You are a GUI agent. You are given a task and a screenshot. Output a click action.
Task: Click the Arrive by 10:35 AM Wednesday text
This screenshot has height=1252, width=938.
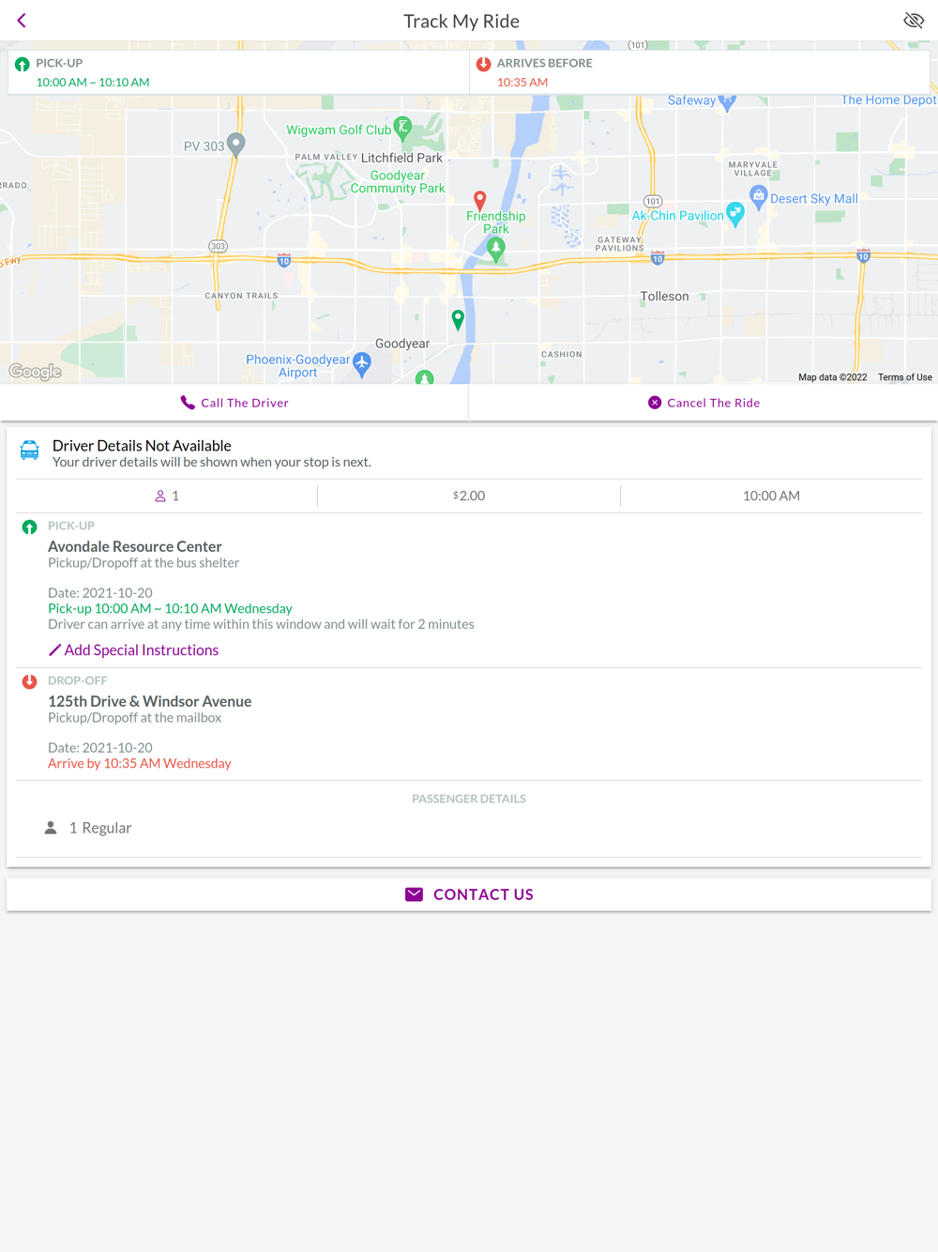click(x=140, y=763)
